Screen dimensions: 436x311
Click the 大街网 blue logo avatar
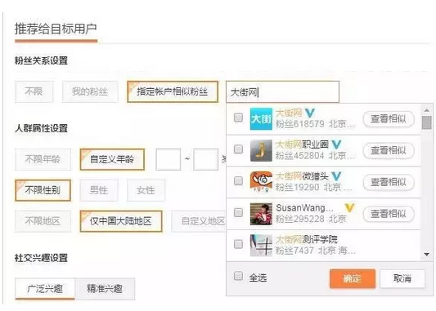261,119
